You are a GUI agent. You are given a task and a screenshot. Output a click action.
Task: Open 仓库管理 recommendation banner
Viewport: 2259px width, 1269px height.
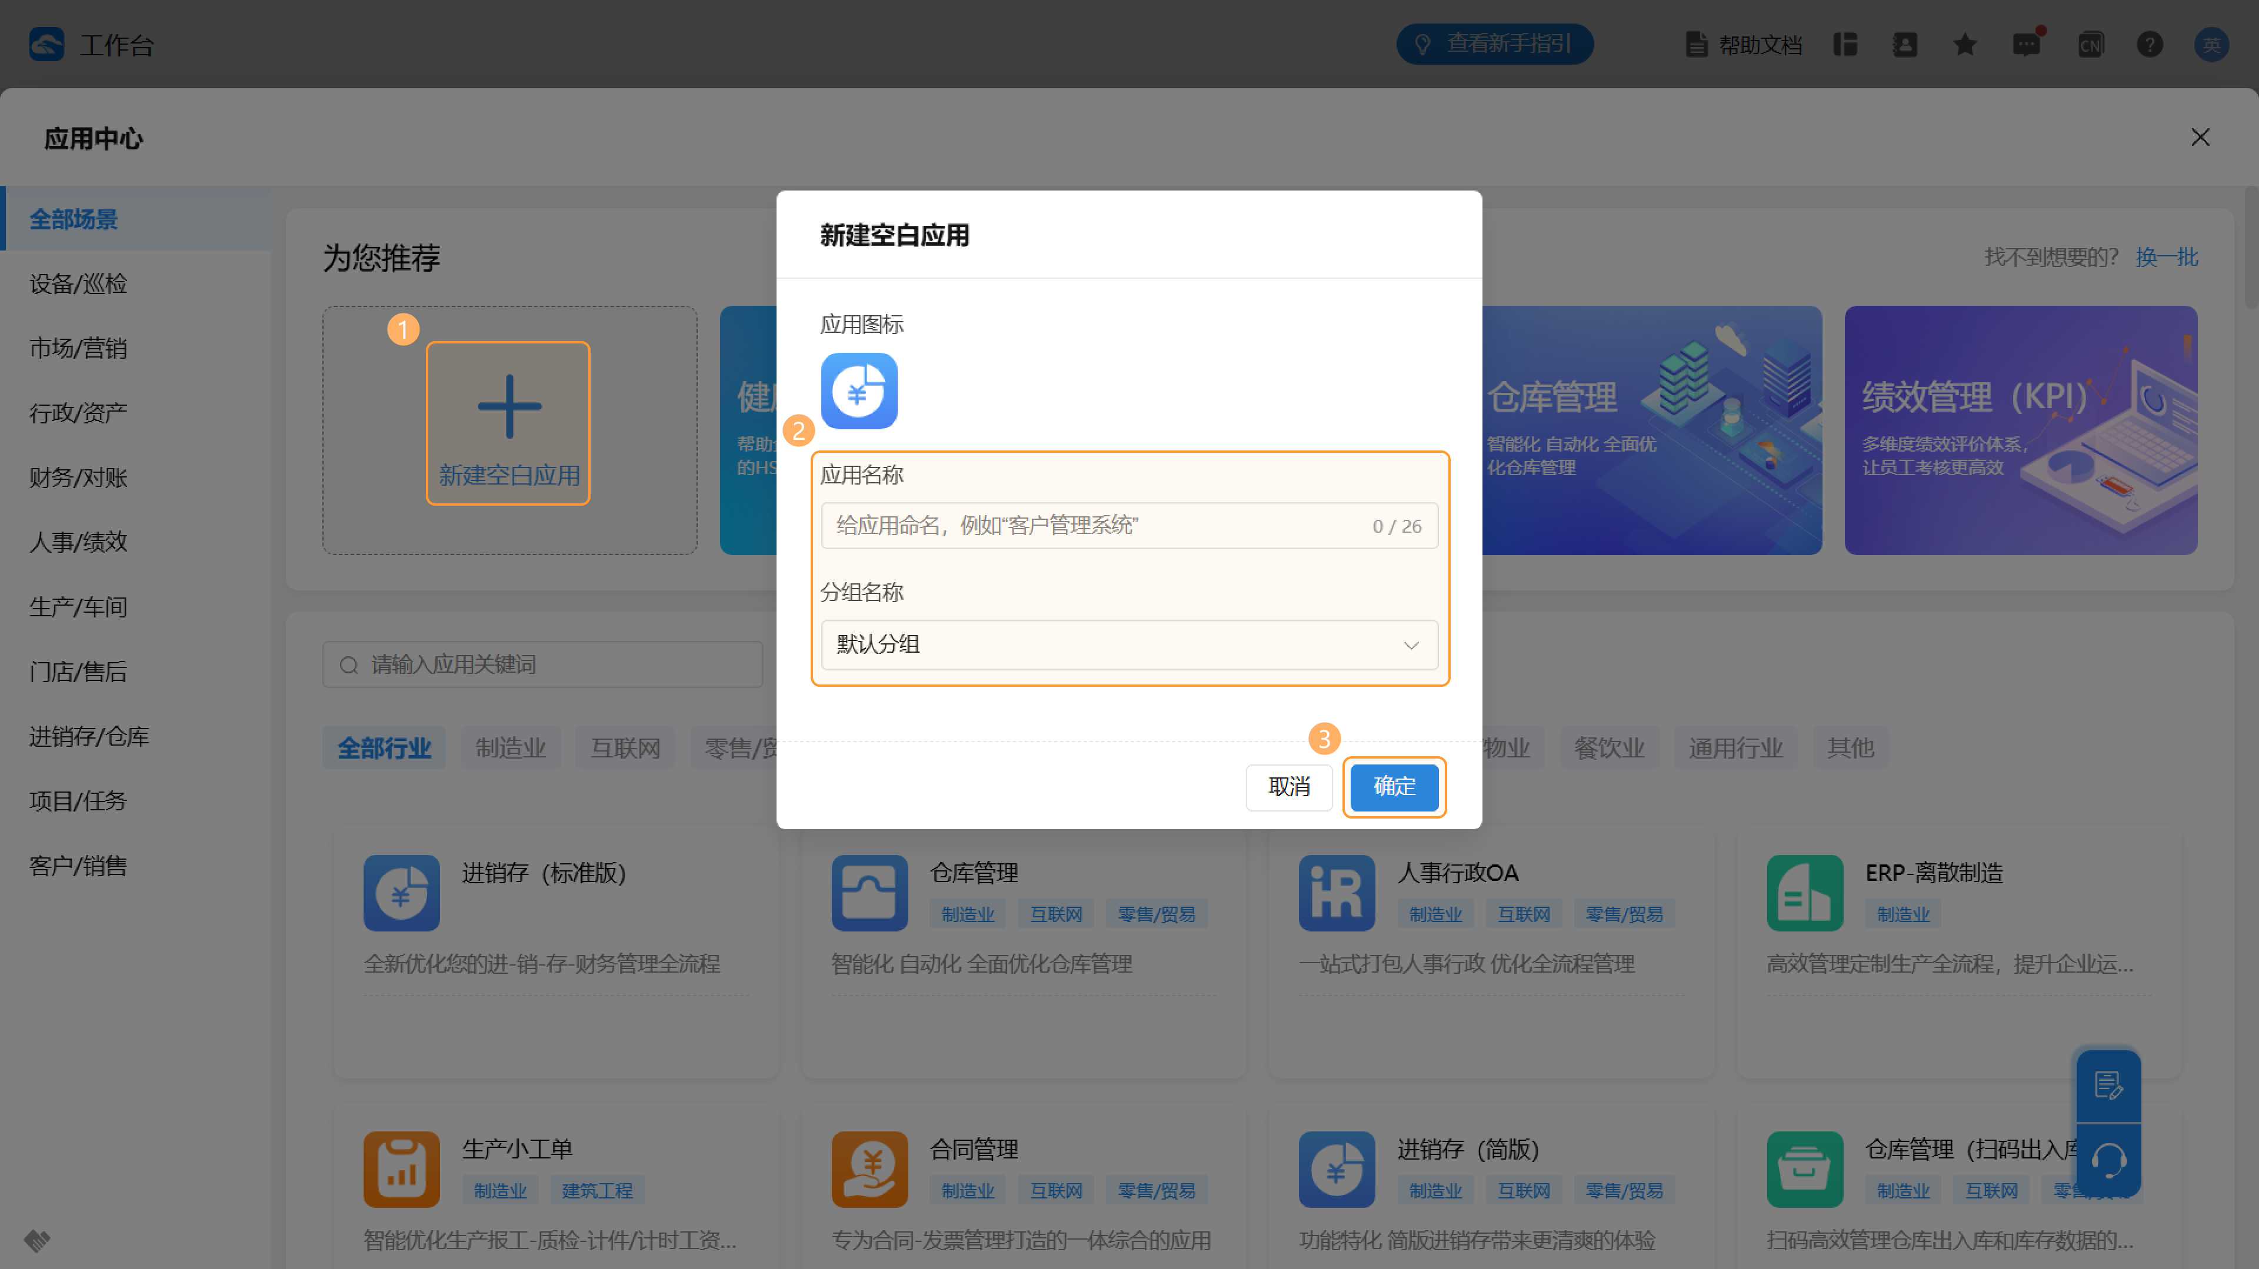tap(1652, 429)
